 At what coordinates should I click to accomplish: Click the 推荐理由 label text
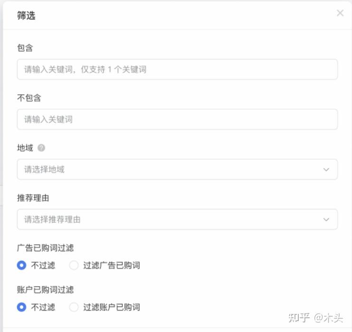[33, 198]
